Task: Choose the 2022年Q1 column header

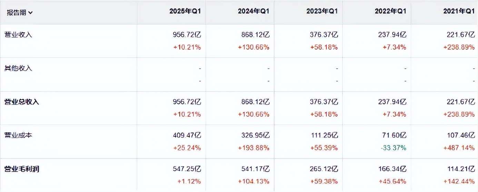Action: tap(390, 11)
